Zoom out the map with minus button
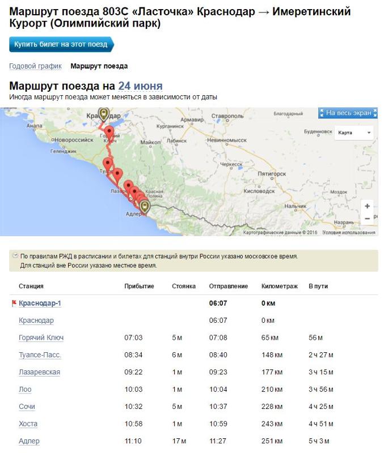384x453 pixels. coord(367,219)
